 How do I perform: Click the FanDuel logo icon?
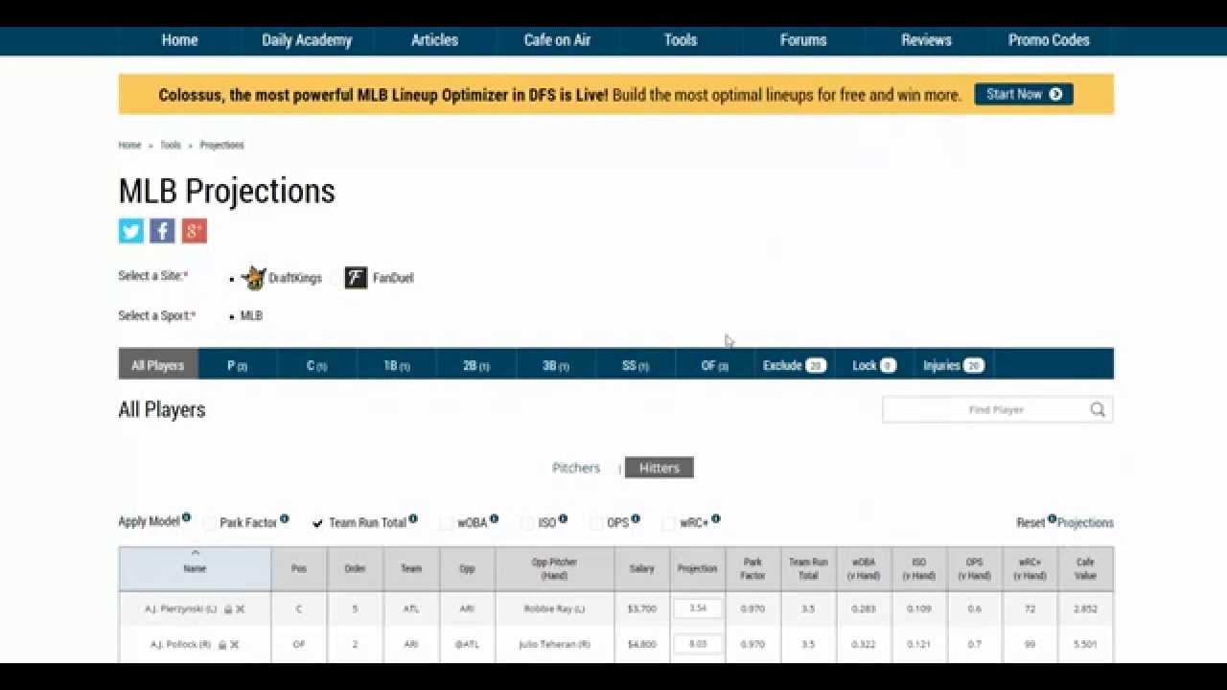[x=356, y=278]
